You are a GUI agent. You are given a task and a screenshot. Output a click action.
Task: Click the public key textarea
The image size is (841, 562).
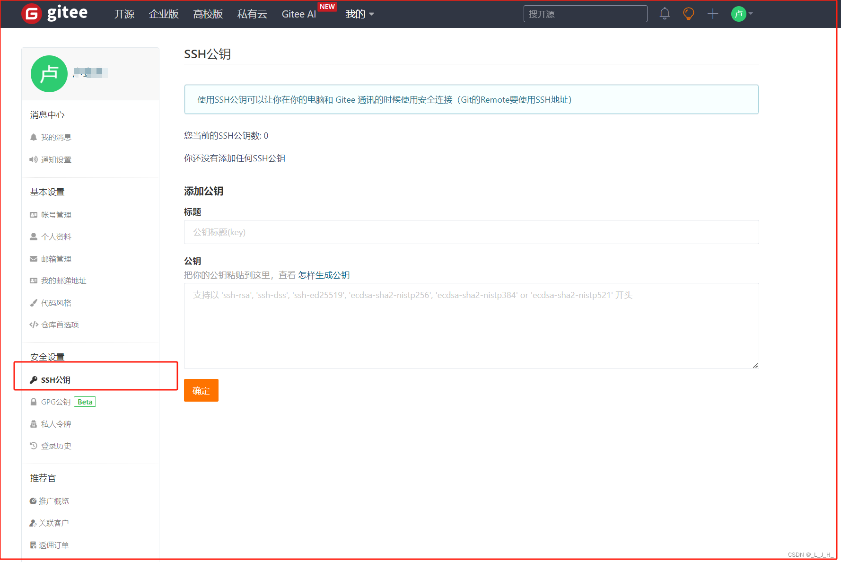471,326
